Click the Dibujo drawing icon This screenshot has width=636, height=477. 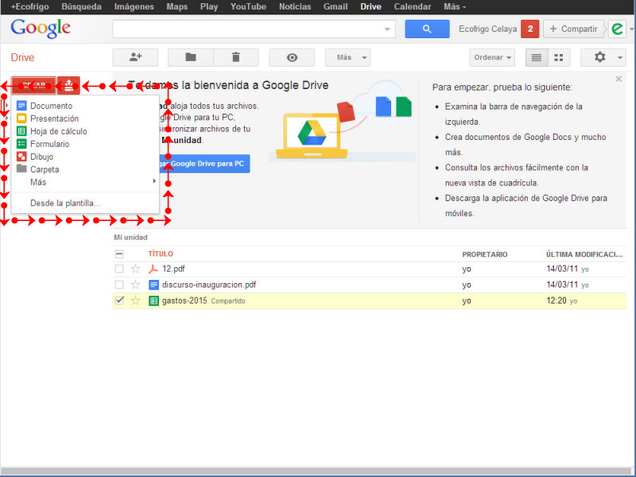[x=21, y=156]
